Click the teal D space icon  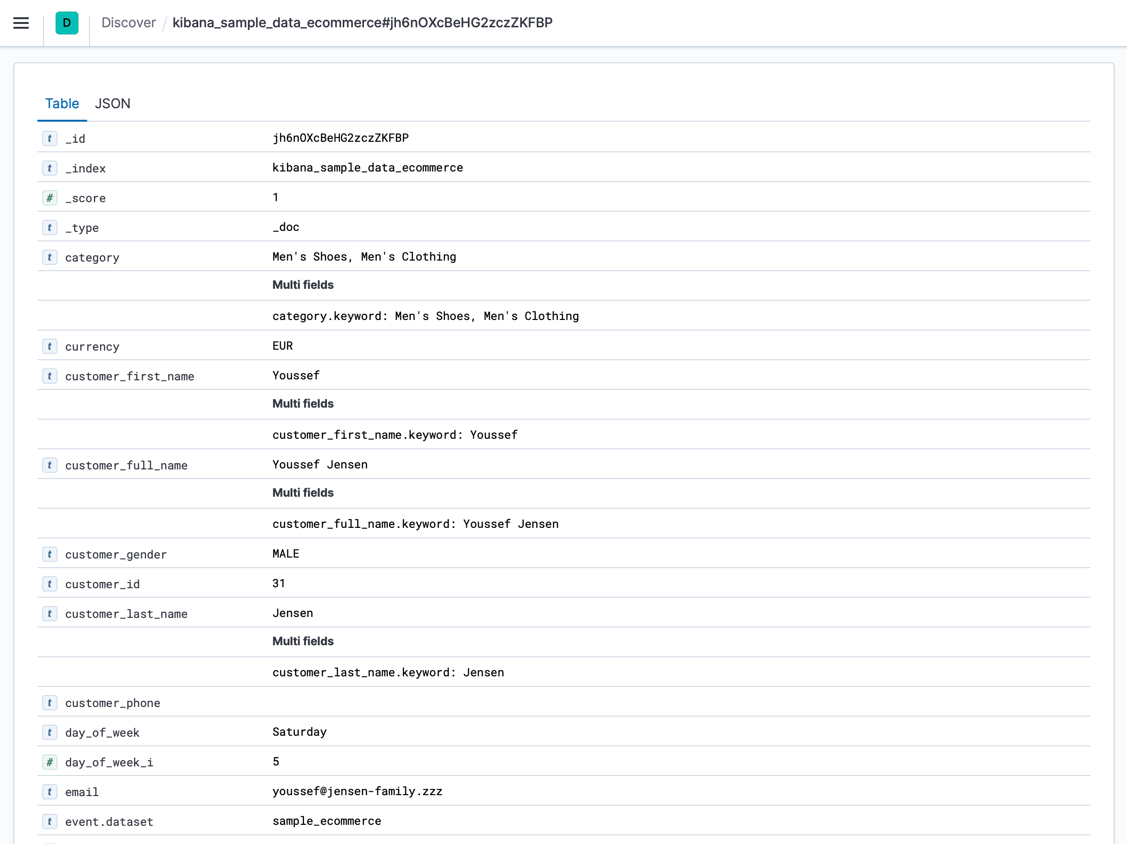tap(66, 23)
